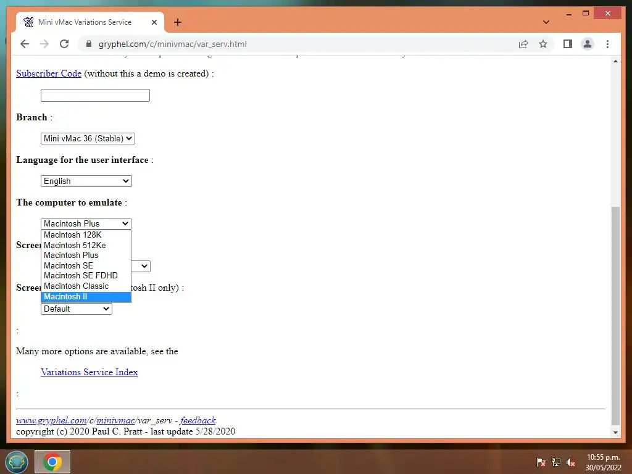Choose Macintosh 512Ke option
The width and height of the screenshot is (632, 474).
[86, 245]
